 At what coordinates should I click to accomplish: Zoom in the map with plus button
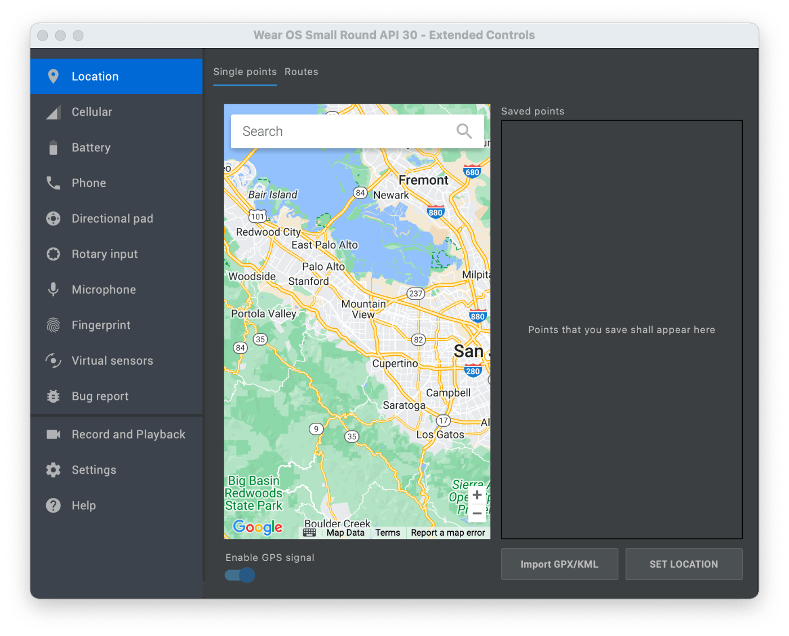point(477,495)
